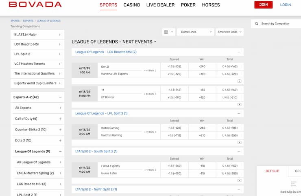Image resolution: width=301 pixels, height=196 pixels.
Task: Collapse LCK Road to MSI section
Action: (239, 52)
